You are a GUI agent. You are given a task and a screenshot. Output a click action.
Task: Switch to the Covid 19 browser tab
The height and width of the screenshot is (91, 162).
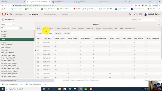(89, 2)
